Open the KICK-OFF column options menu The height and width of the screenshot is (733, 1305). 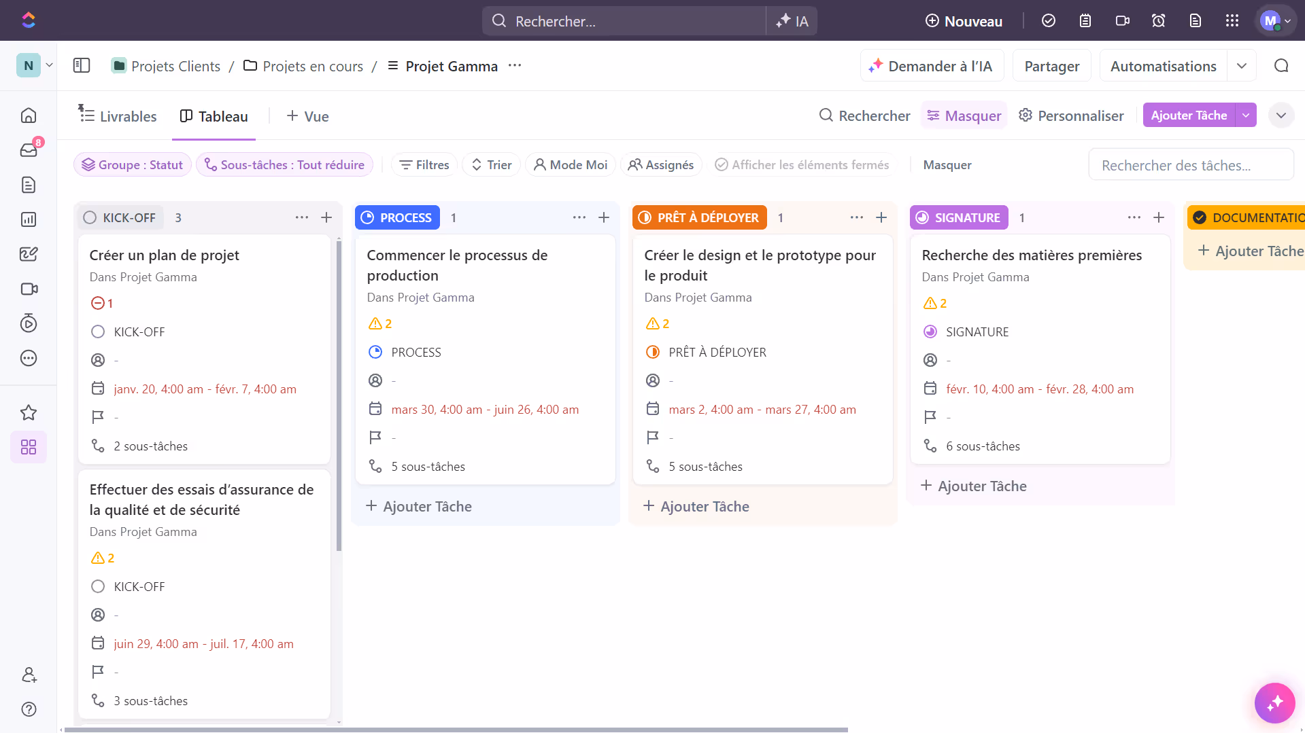point(301,217)
